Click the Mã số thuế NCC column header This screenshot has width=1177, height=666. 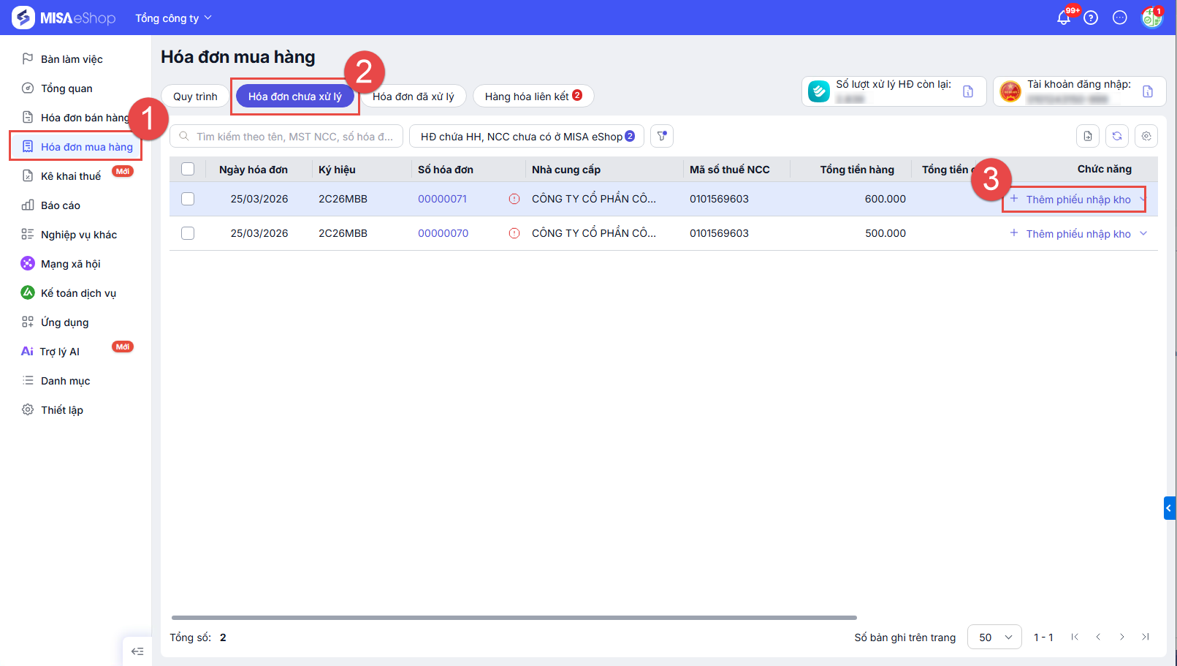[730, 170]
